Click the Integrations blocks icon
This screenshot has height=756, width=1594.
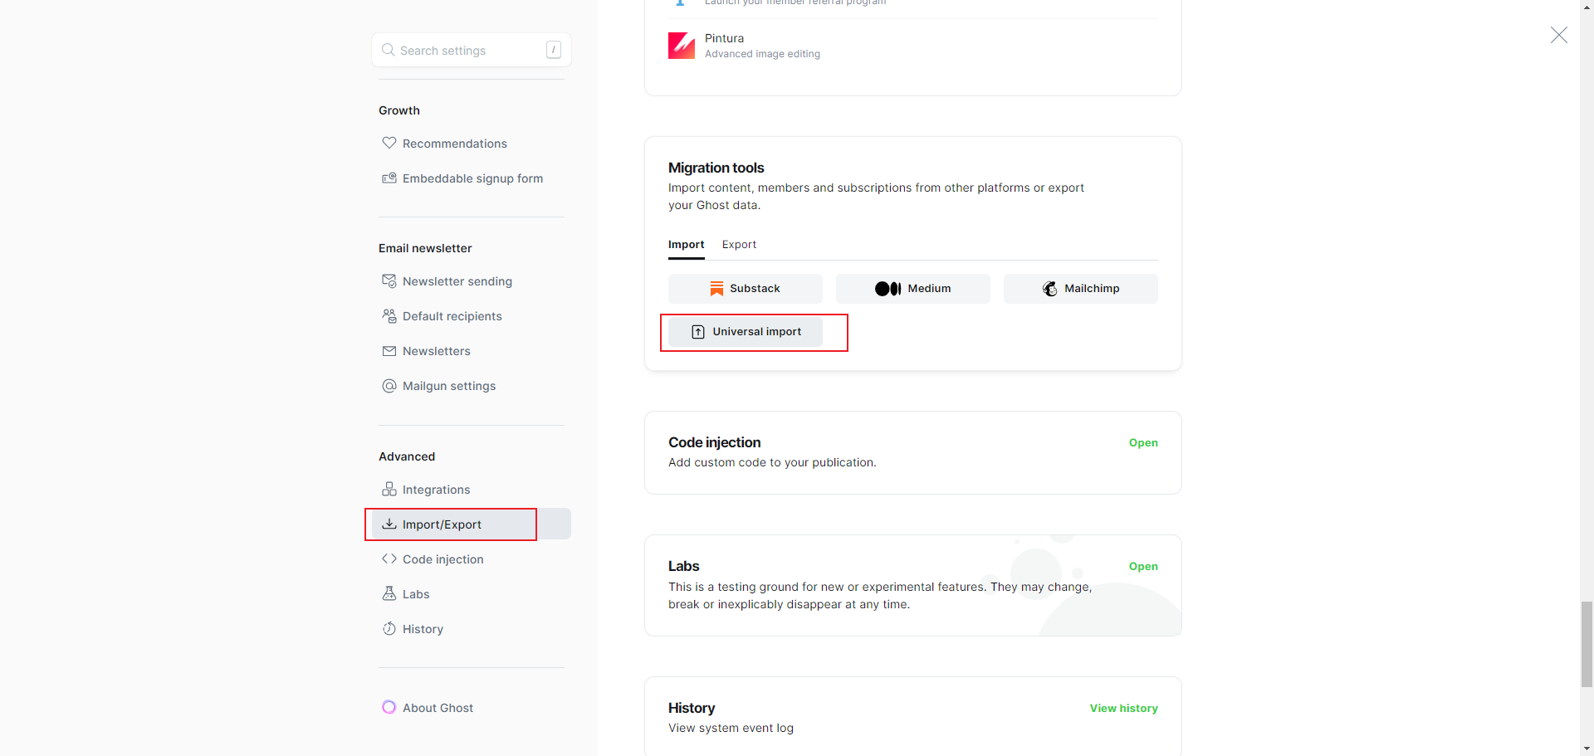[389, 489]
